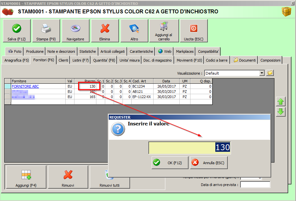Open the Doc. di magazzino tab
This screenshot has height=201, width=296.
[157, 60]
